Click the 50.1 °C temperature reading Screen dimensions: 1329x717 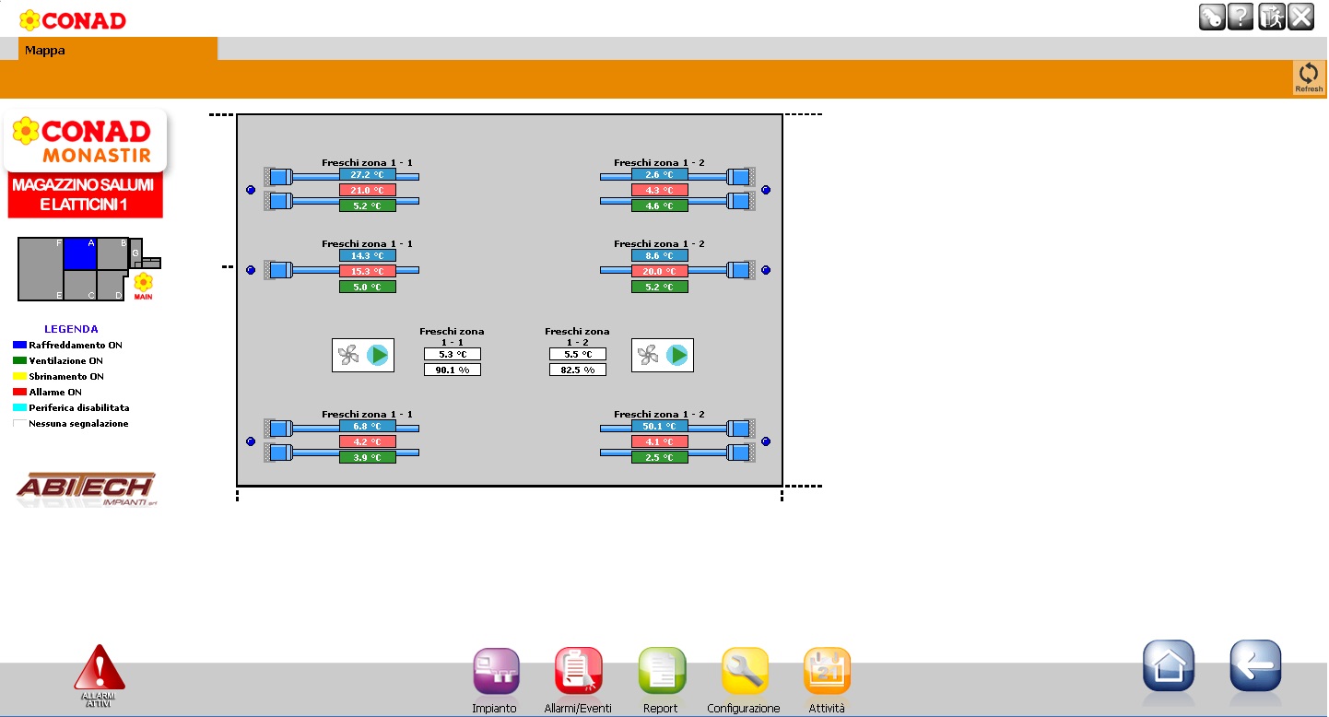pyautogui.click(x=659, y=427)
